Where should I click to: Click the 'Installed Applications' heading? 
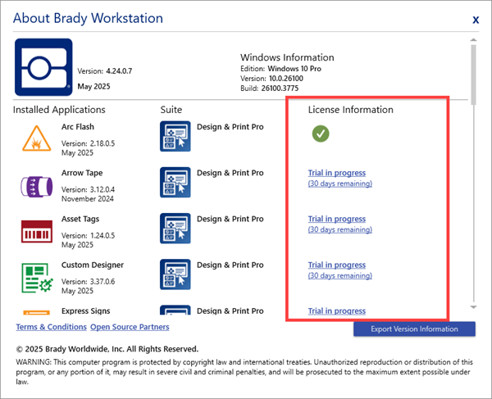(59, 110)
